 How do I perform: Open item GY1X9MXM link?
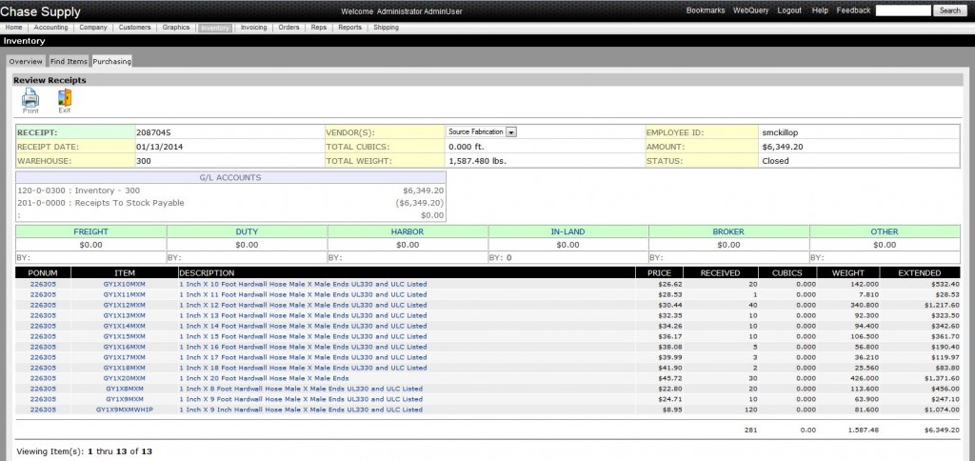coord(125,399)
